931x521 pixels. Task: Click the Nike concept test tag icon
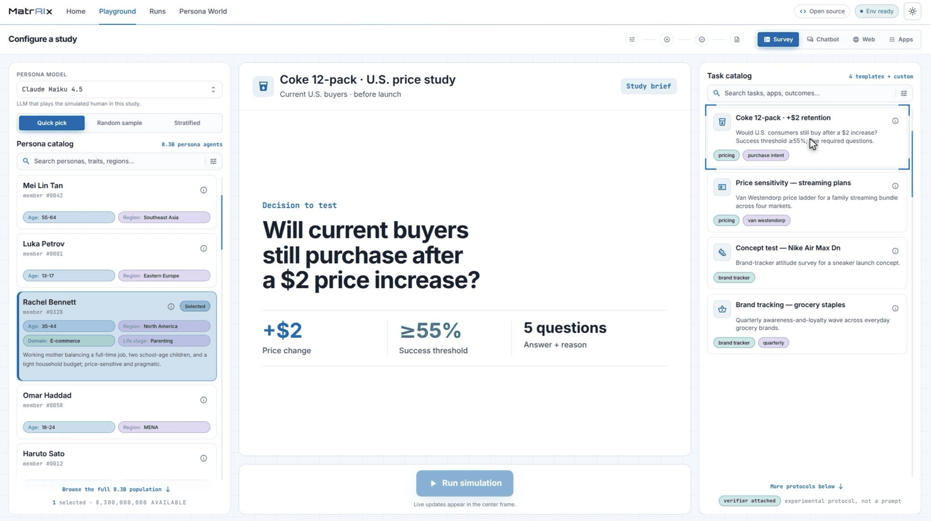point(722,252)
